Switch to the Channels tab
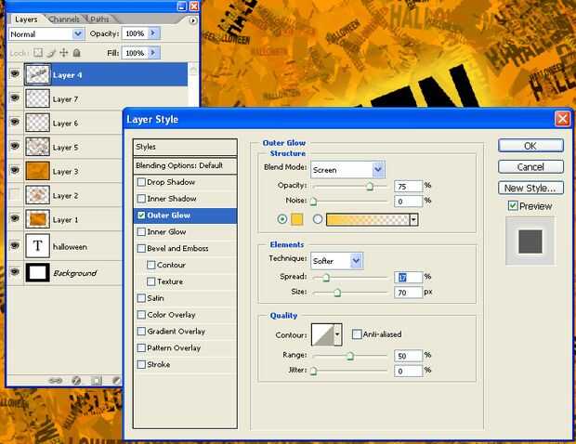The height and width of the screenshot is (444, 576). 64,20
